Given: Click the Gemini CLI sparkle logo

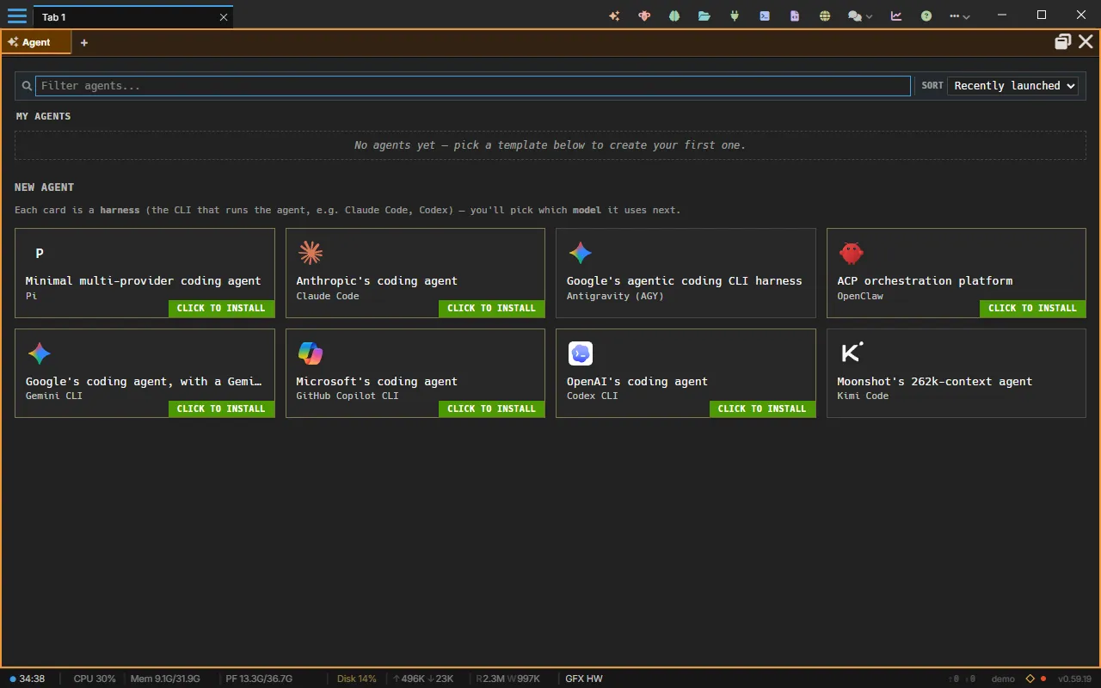Looking at the screenshot, I should click(x=40, y=353).
